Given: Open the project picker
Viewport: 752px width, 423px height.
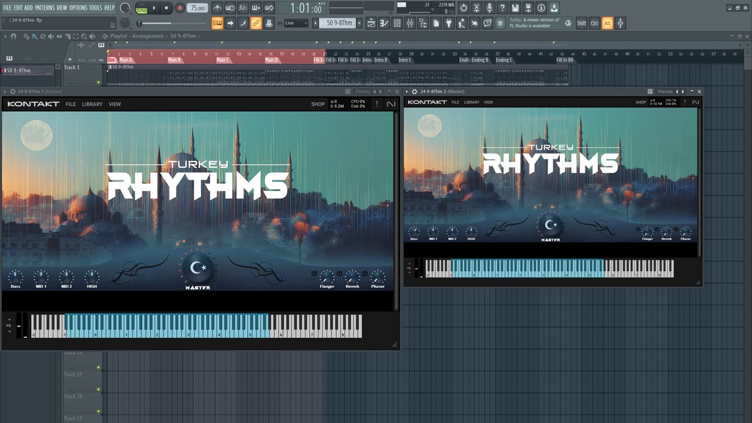Looking at the screenshot, I should [436, 23].
